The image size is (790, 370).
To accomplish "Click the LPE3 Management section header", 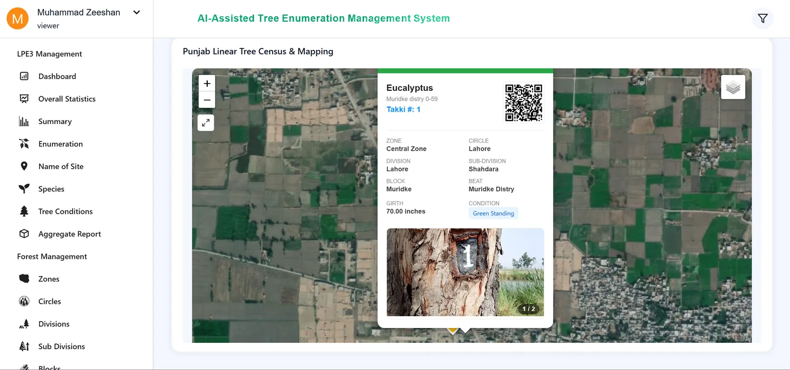I will [49, 54].
